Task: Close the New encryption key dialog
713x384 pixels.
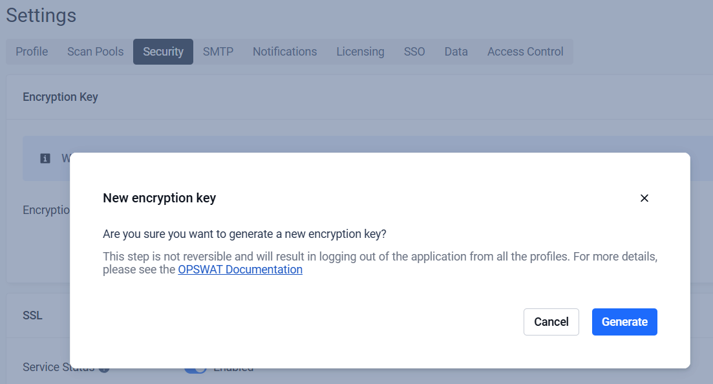Action: (x=644, y=198)
